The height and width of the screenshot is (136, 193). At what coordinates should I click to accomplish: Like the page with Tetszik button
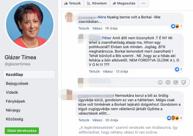(x=73, y=3)
